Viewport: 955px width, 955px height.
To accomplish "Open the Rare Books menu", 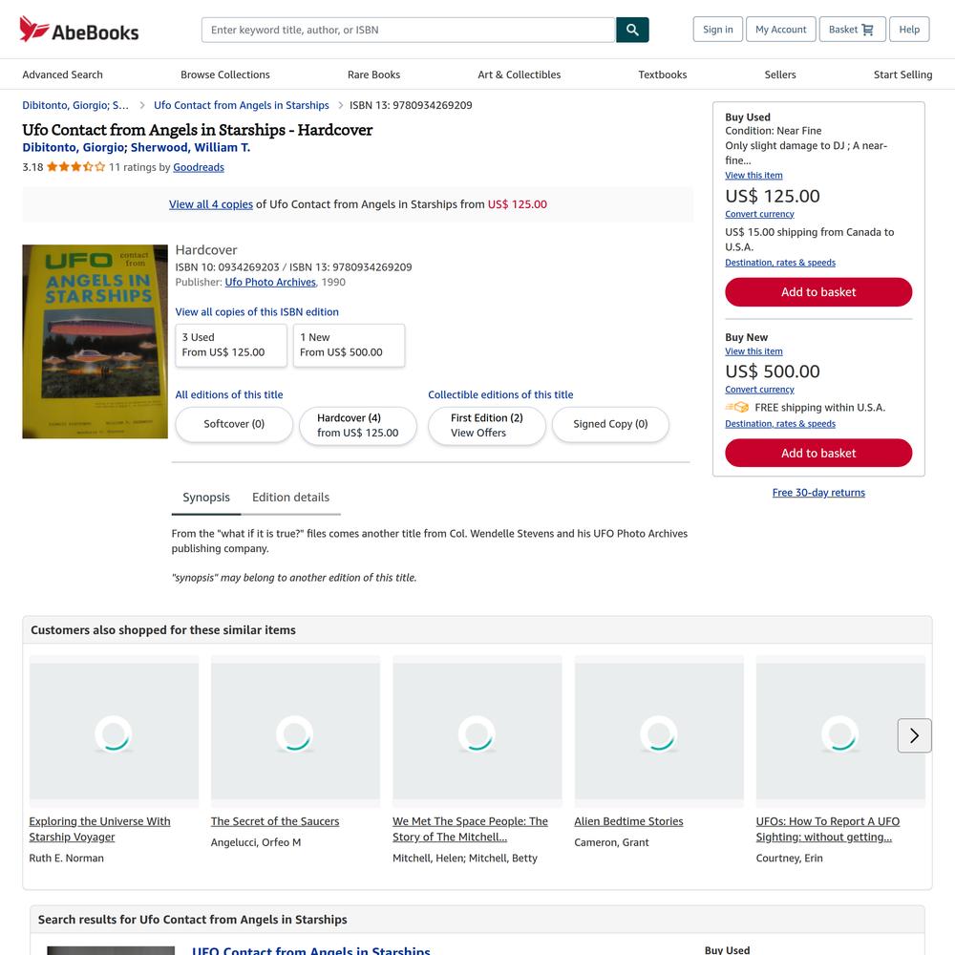I will [374, 74].
